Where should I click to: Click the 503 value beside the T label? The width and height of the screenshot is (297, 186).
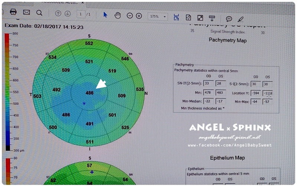(x=37, y=96)
